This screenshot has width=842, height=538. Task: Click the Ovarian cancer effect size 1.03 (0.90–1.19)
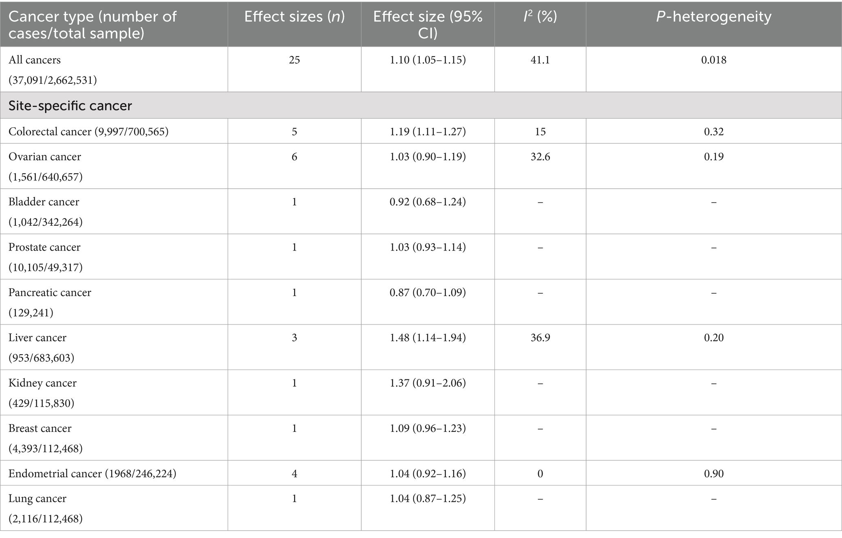coord(428,157)
